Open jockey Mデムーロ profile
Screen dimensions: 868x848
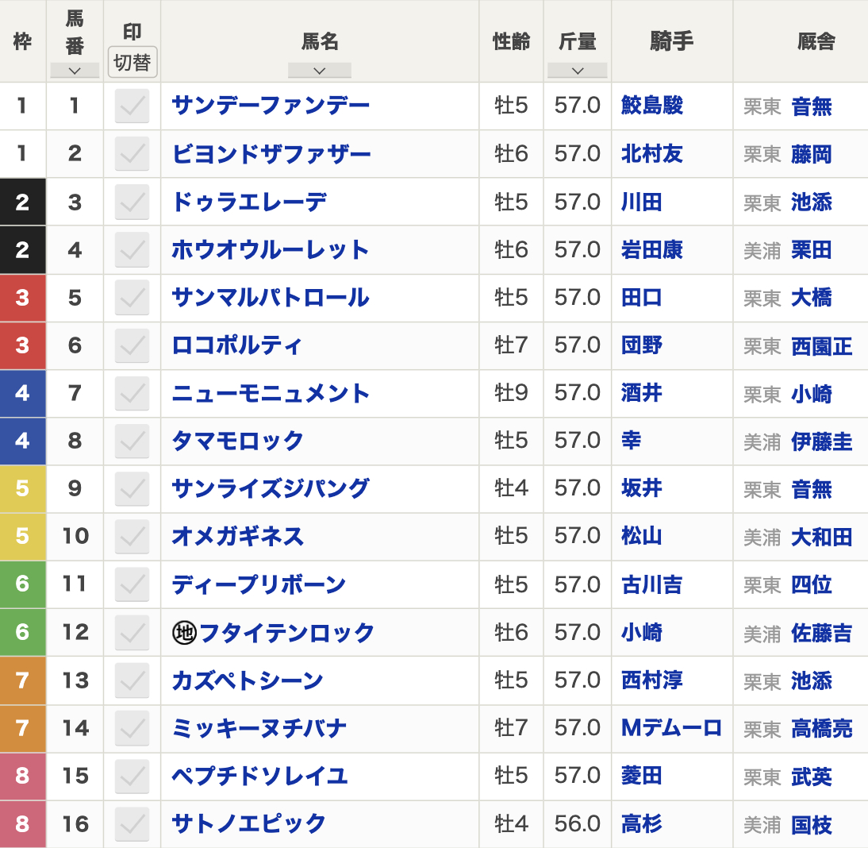(671, 728)
